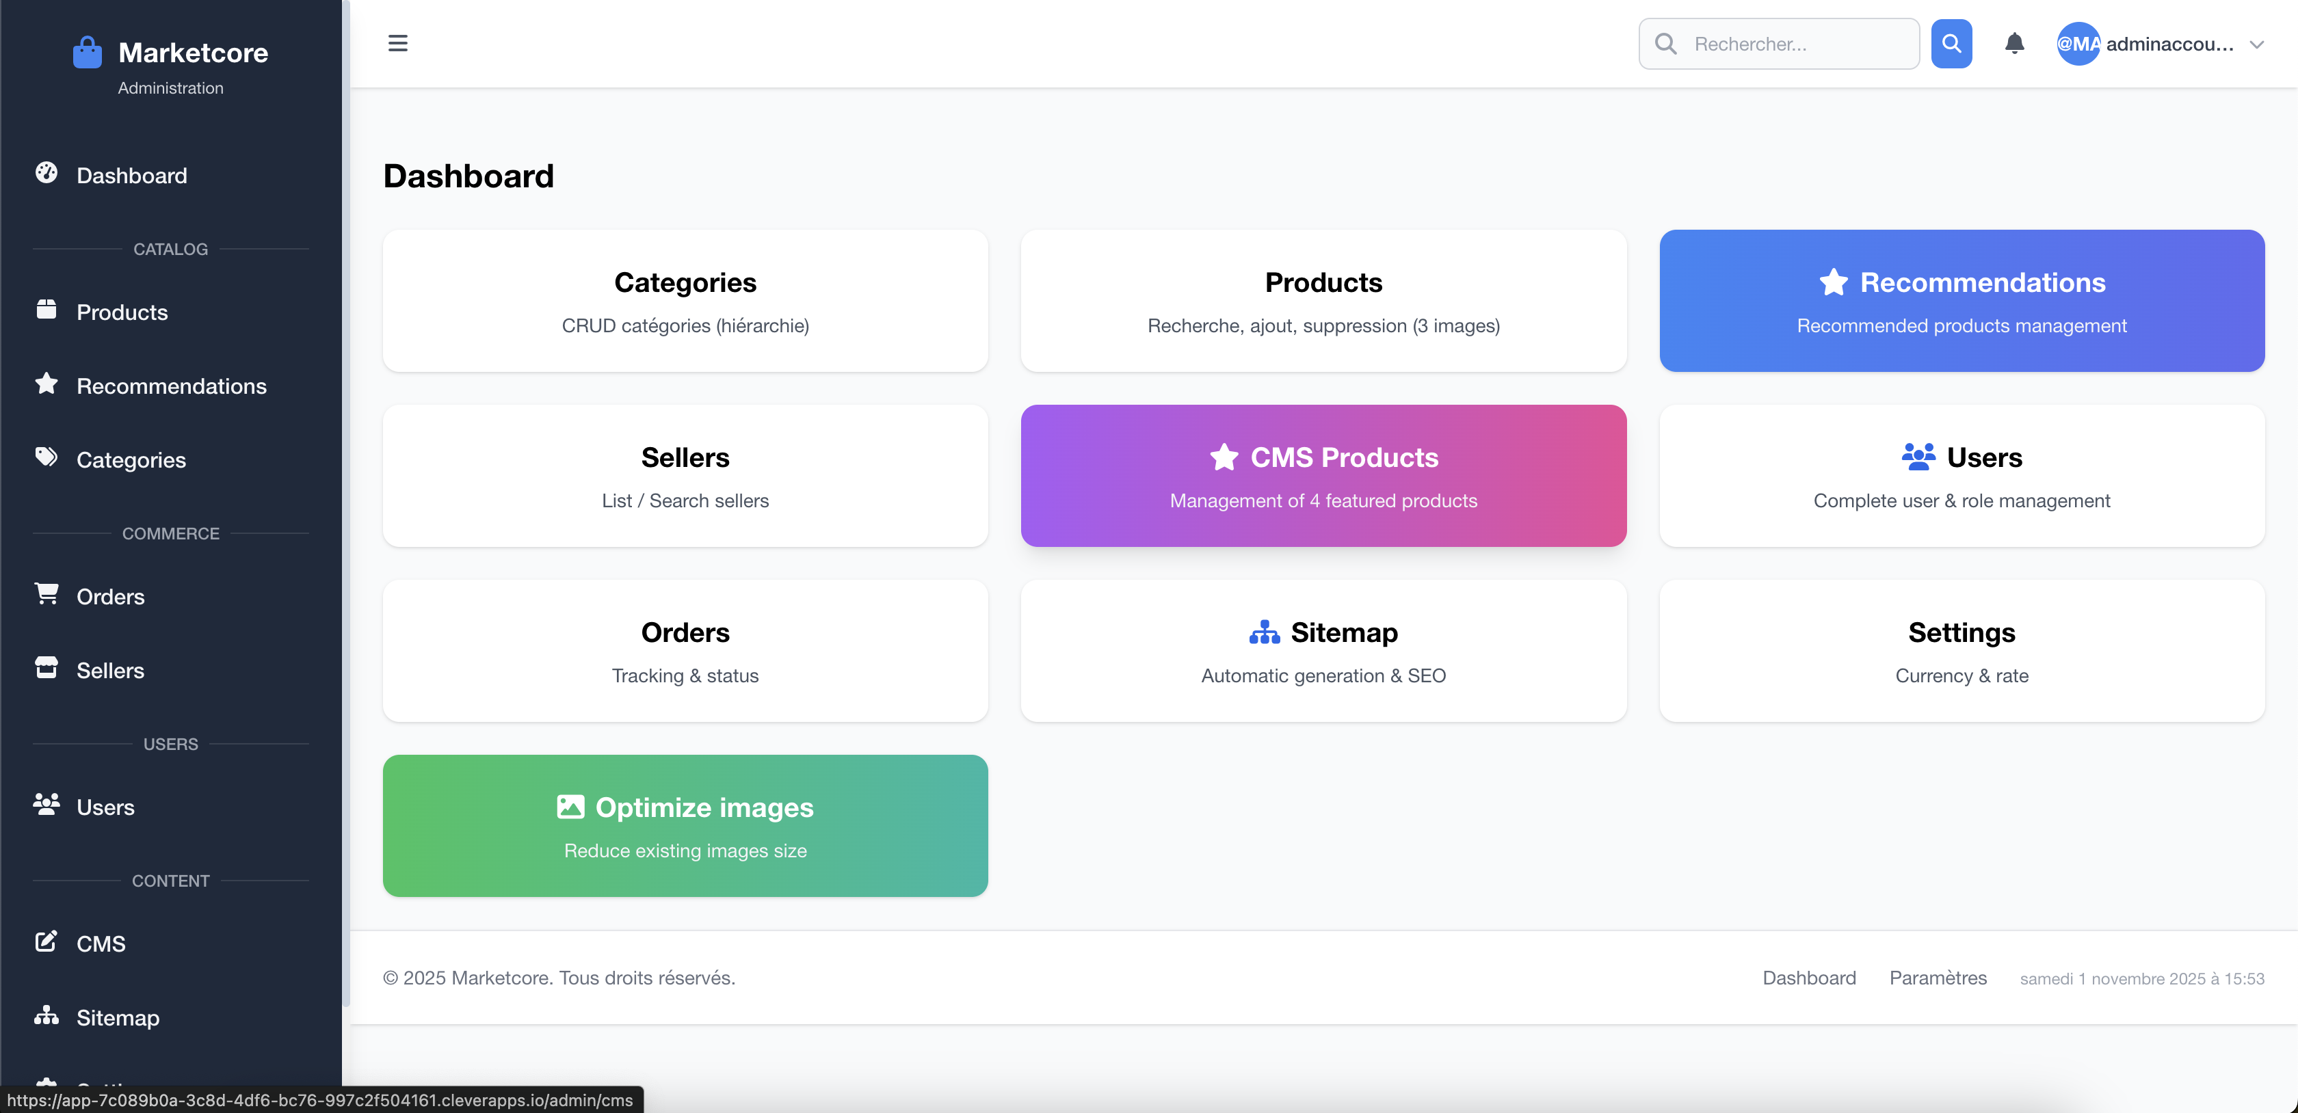Viewport: 2298px width, 1113px height.
Task: Click the Sitemap icon in the sidebar
Action: [47, 1017]
